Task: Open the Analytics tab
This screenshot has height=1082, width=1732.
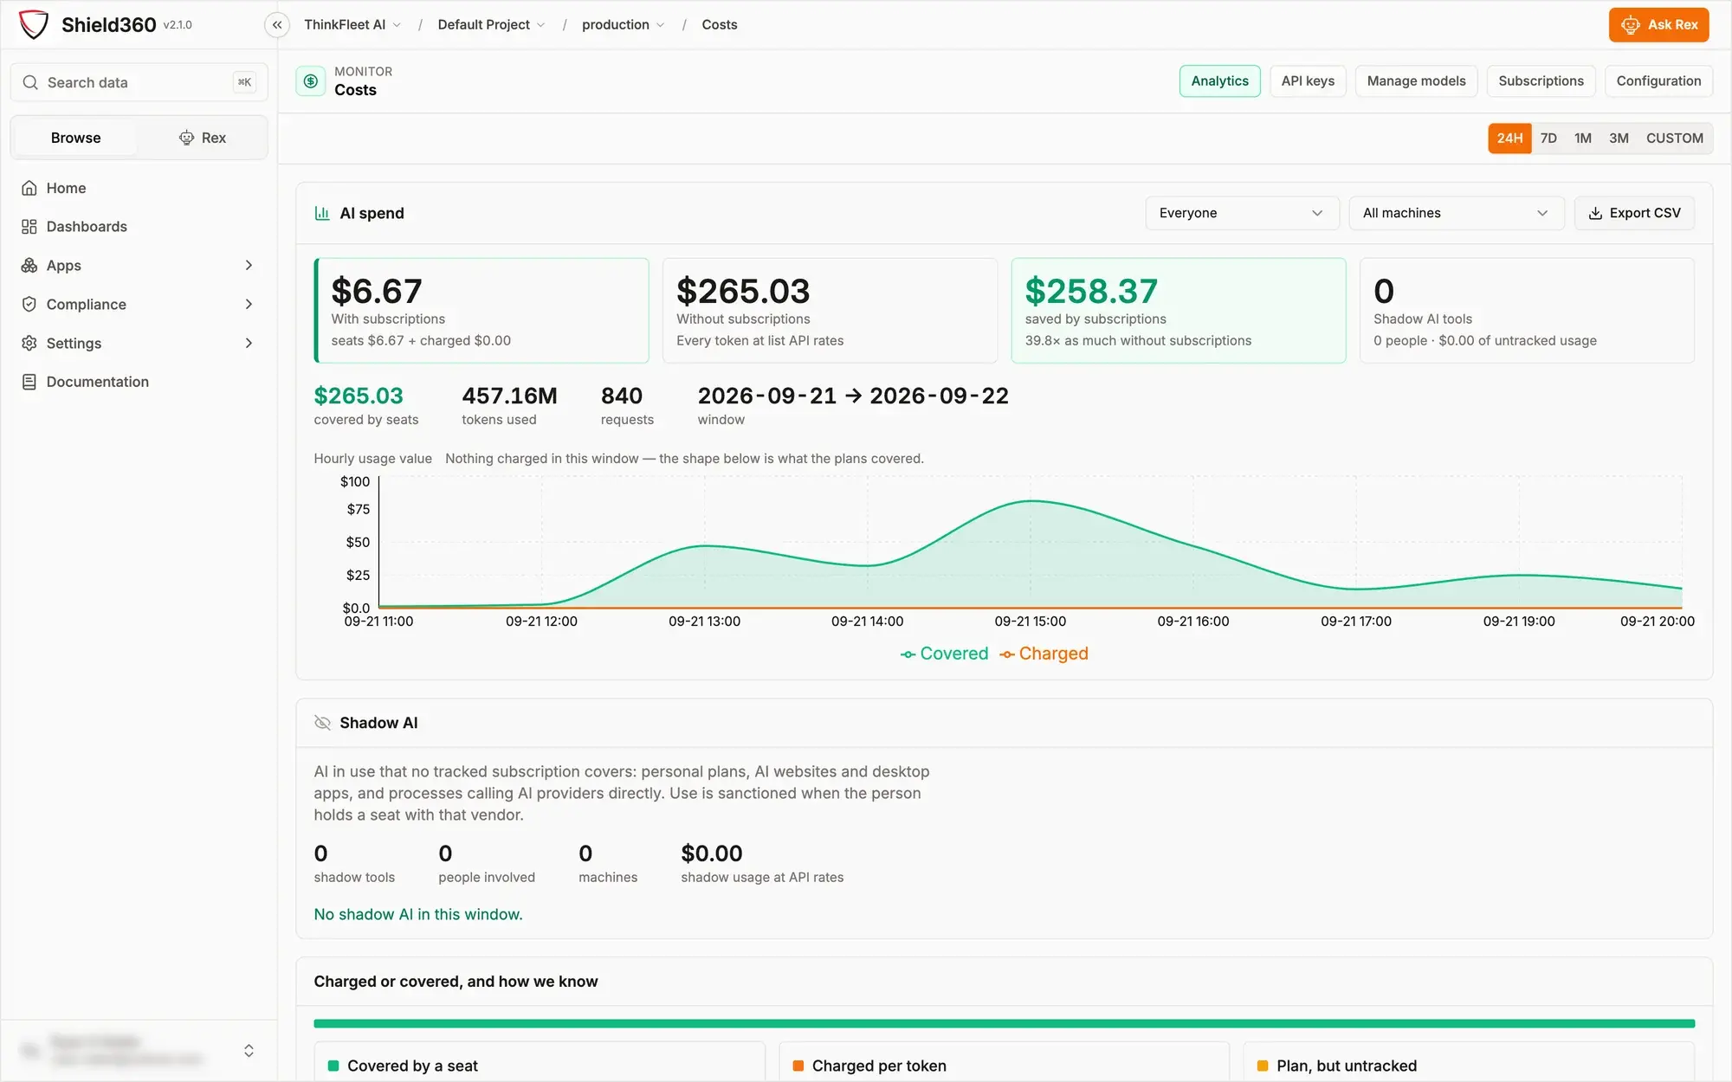Action: [1219, 81]
